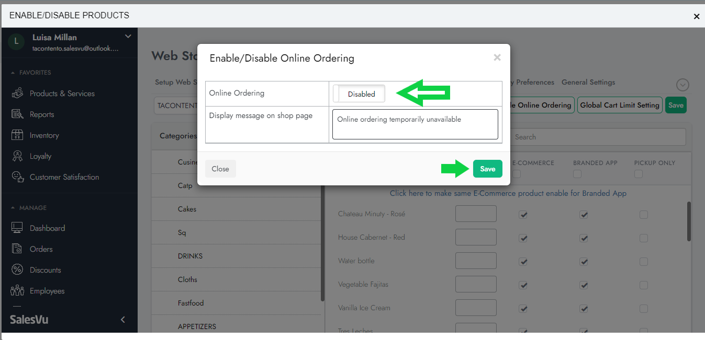Open the General Settings tab
Screen dimensions: 705x340
click(x=588, y=83)
